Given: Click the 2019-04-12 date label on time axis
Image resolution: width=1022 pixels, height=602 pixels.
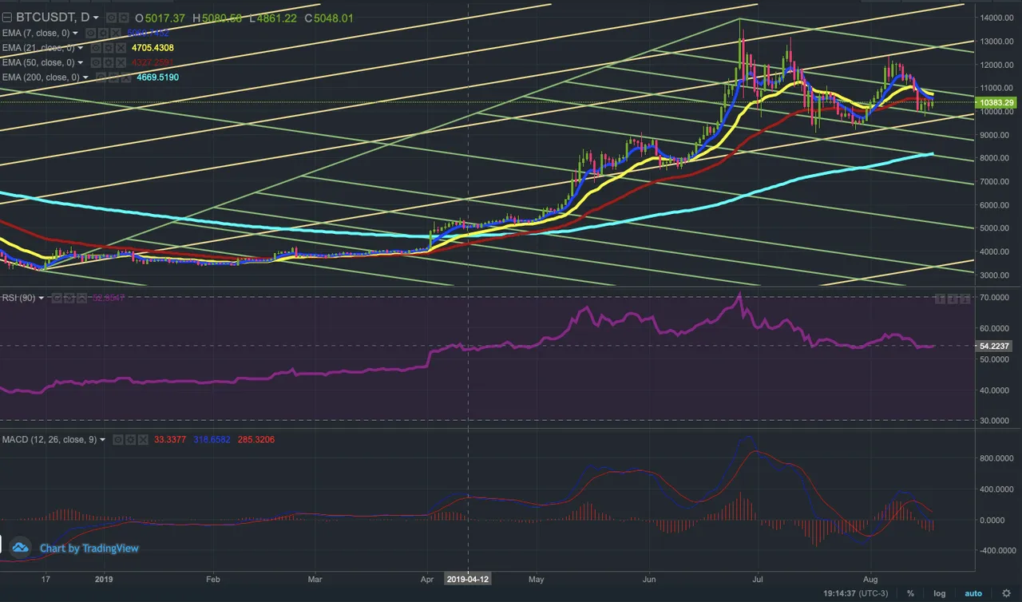Looking at the screenshot, I should click(x=468, y=578).
